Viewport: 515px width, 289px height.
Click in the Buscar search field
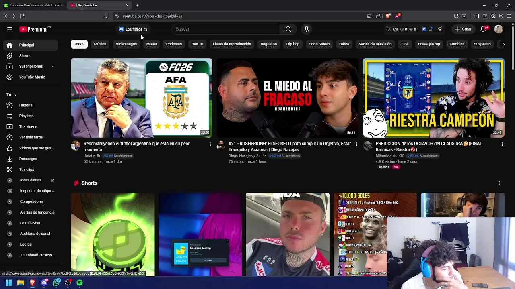coord(225,29)
